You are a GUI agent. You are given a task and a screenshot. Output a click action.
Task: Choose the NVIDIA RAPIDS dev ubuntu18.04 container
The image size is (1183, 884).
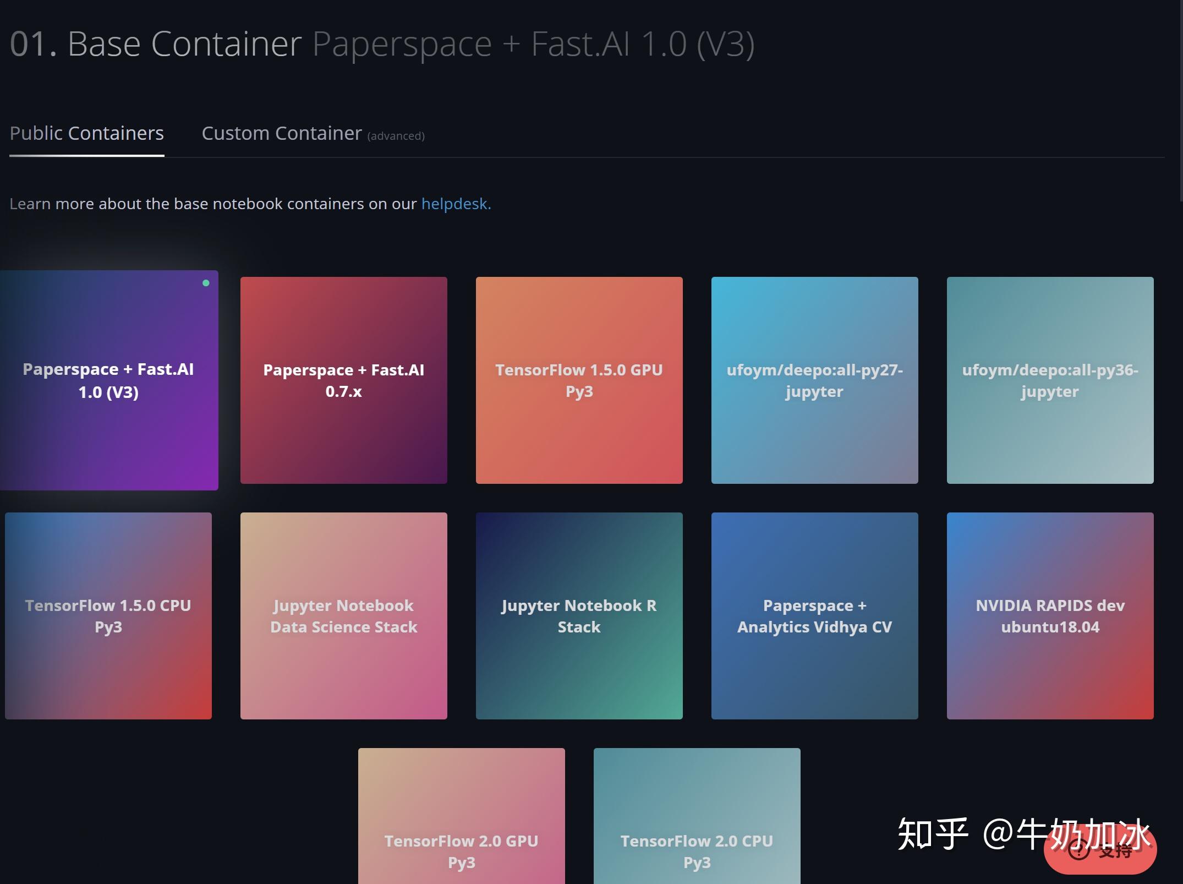(1049, 615)
